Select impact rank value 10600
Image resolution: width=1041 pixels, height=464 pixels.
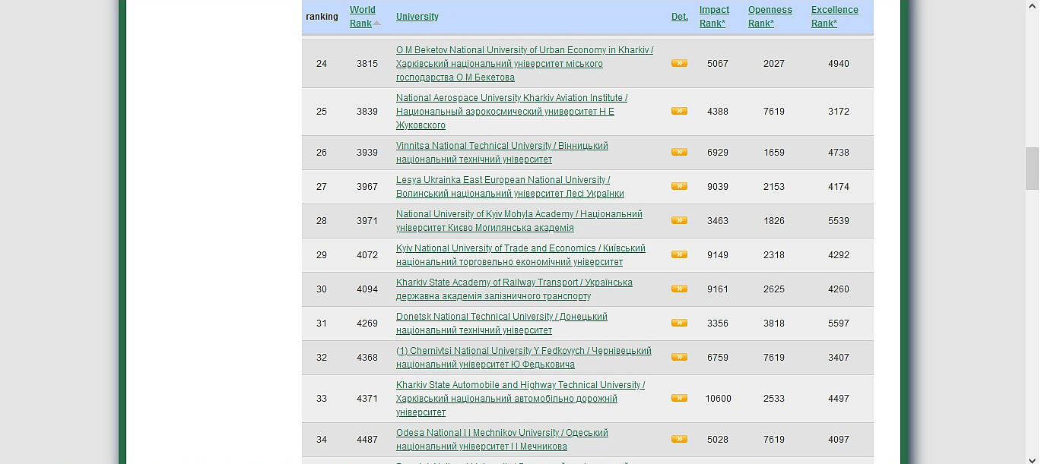[x=718, y=399]
